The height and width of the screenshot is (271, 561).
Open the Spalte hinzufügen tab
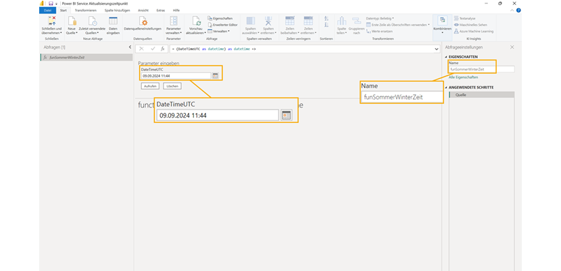[118, 10]
